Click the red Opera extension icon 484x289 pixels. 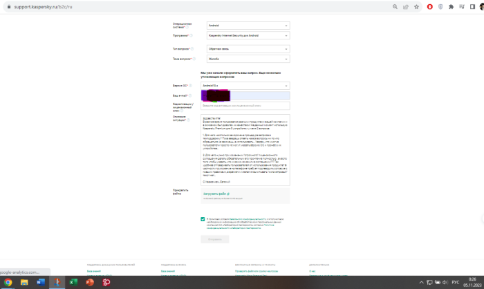point(429,7)
